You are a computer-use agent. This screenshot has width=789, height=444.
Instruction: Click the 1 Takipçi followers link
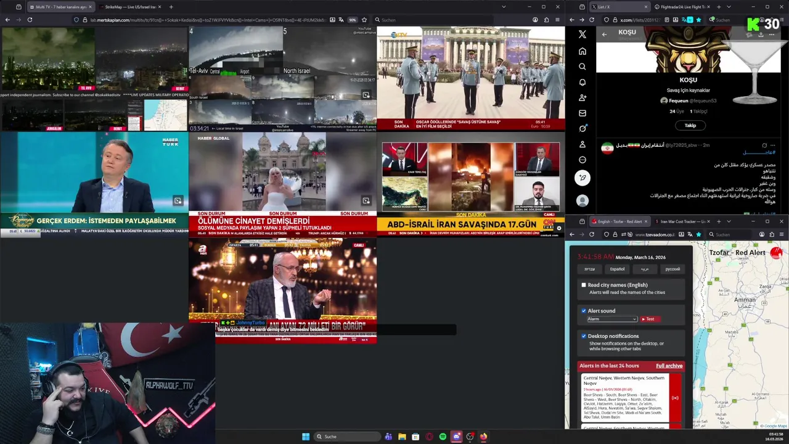[x=698, y=112]
